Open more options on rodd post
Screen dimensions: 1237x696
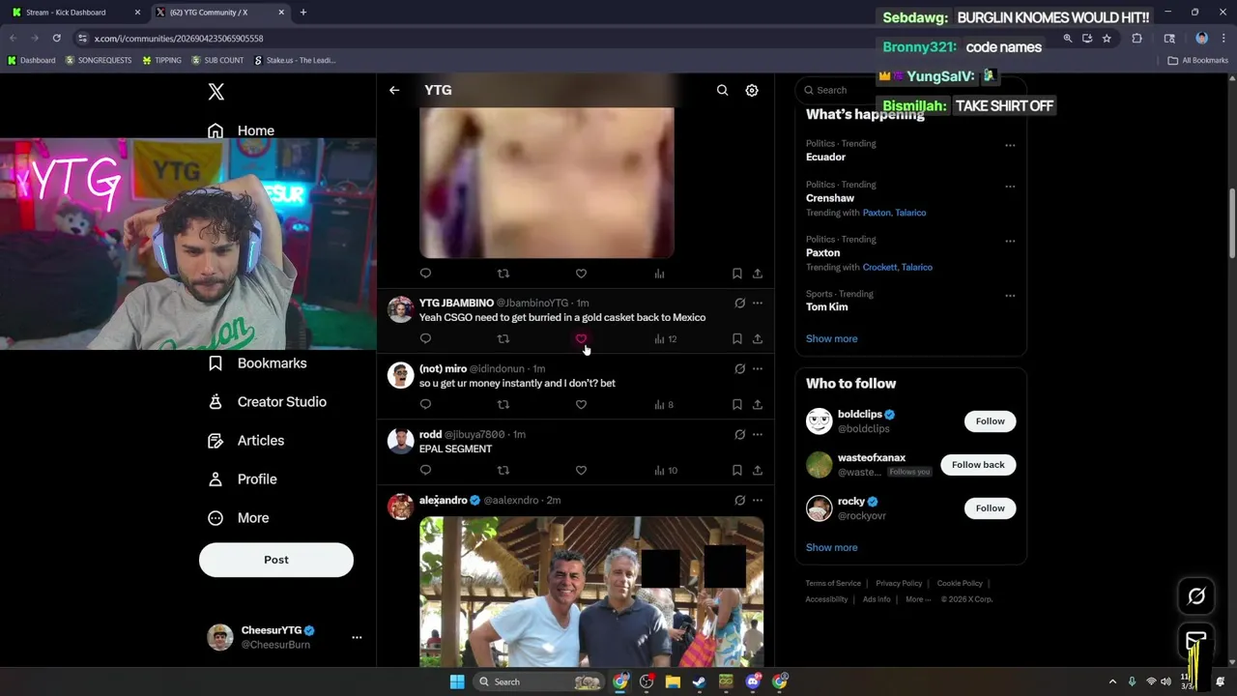(x=758, y=434)
